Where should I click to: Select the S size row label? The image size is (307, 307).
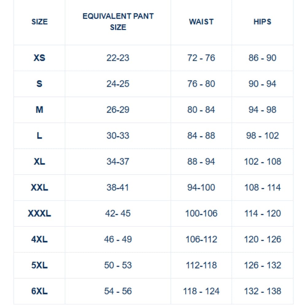39,84
